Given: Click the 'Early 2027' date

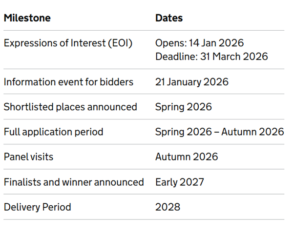Looking at the screenshot, I should pos(180,182).
